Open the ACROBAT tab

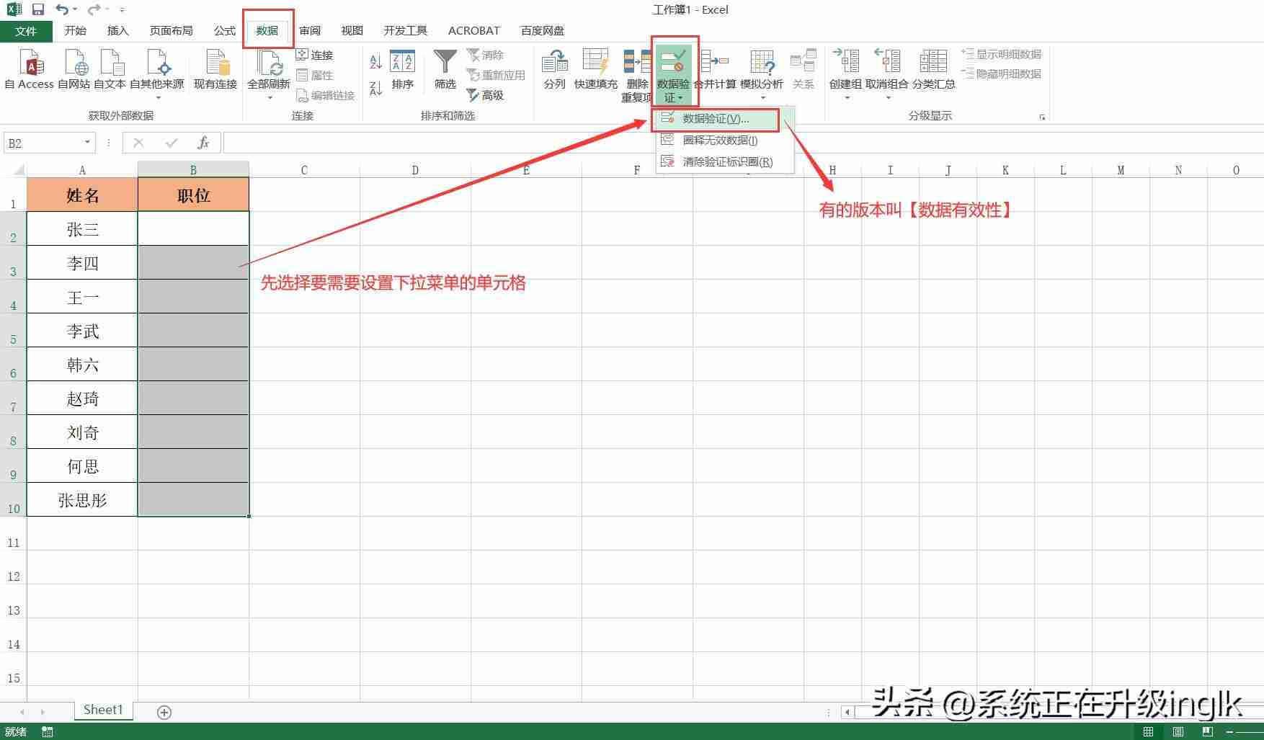coord(473,31)
